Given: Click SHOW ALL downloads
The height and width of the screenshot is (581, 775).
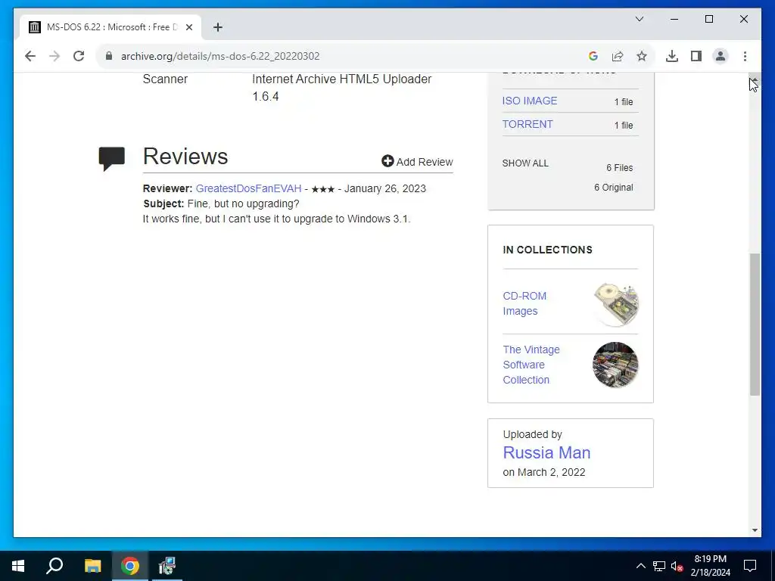Looking at the screenshot, I should tap(525, 163).
